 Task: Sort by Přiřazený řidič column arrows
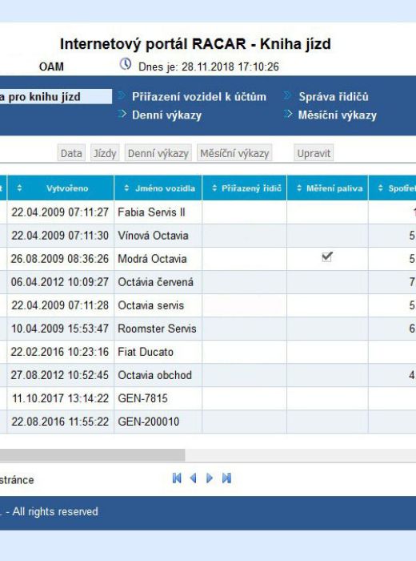(214, 188)
